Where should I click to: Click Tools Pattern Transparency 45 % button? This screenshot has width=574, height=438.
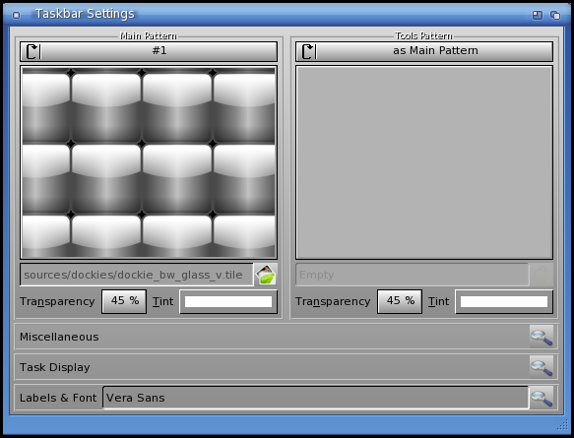400,301
